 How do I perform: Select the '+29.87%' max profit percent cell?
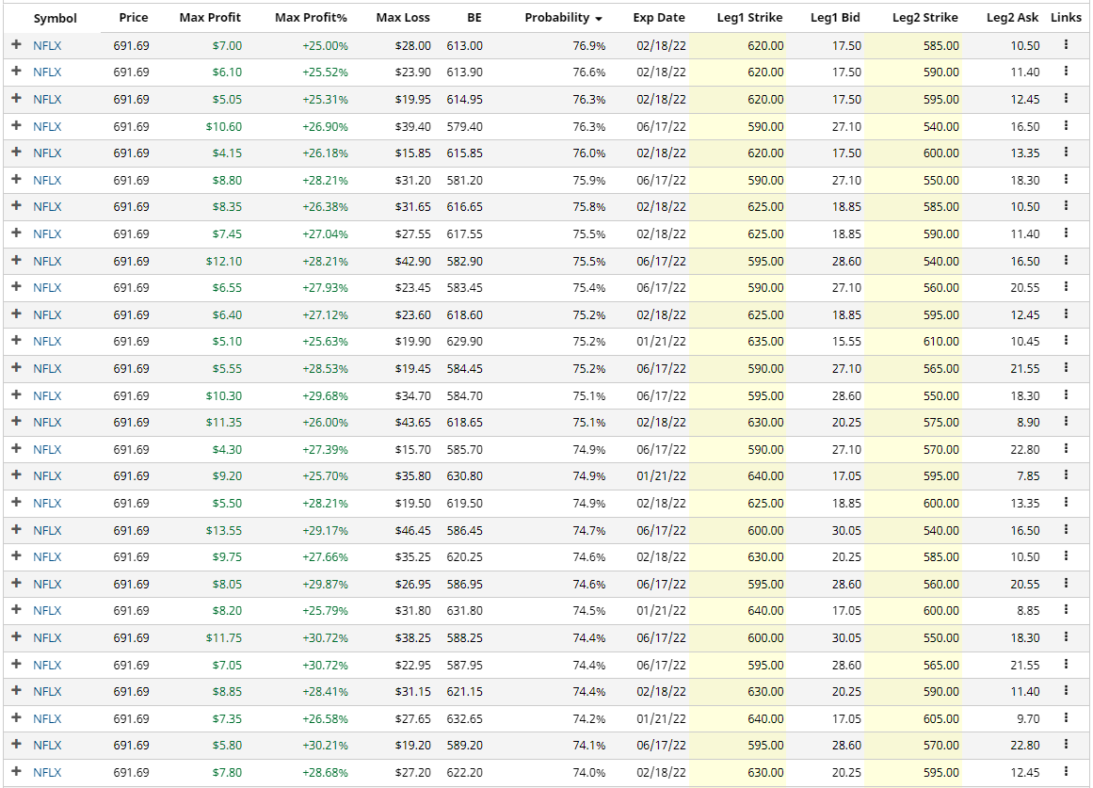tap(325, 585)
